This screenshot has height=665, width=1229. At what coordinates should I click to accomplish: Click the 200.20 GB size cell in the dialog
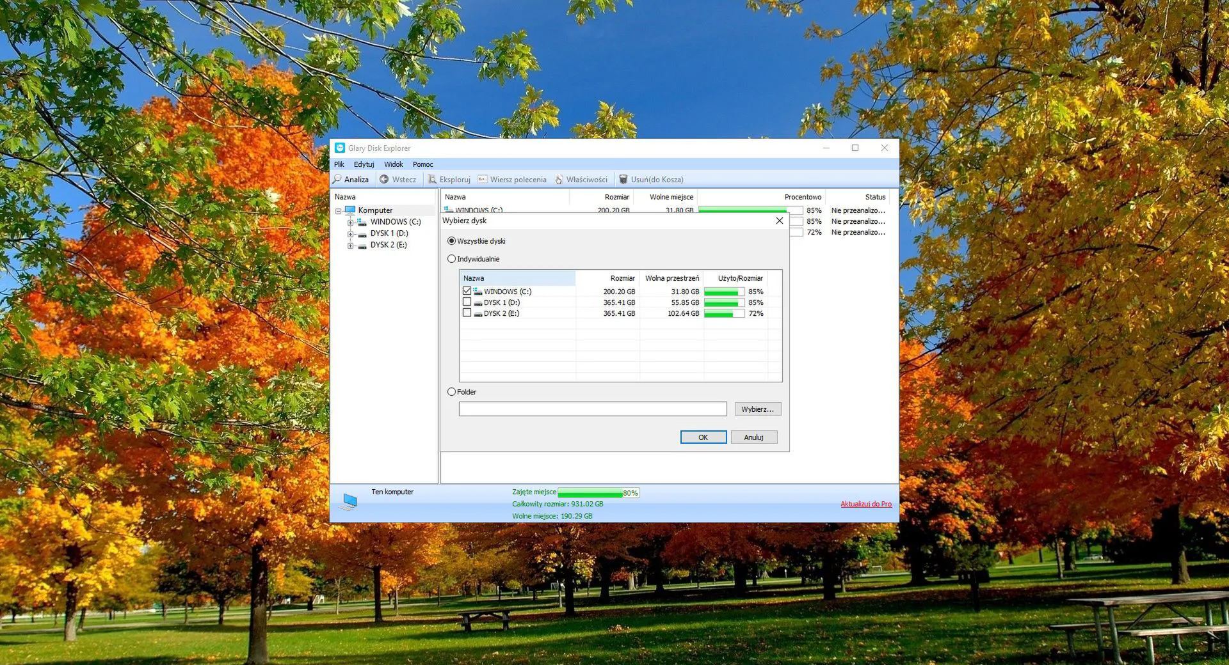619,292
